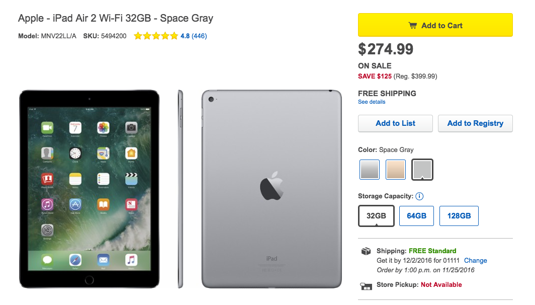Open the 446 customer reviews link
The width and height of the screenshot is (535, 305).
199,36
